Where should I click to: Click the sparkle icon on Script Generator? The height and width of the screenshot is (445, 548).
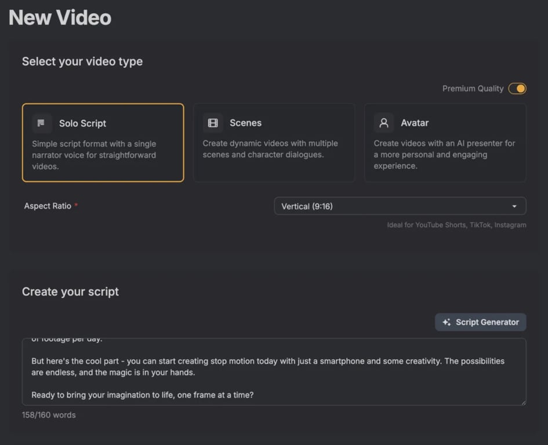point(447,322)
